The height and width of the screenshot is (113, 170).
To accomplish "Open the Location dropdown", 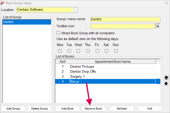I will tap(75, 10).
